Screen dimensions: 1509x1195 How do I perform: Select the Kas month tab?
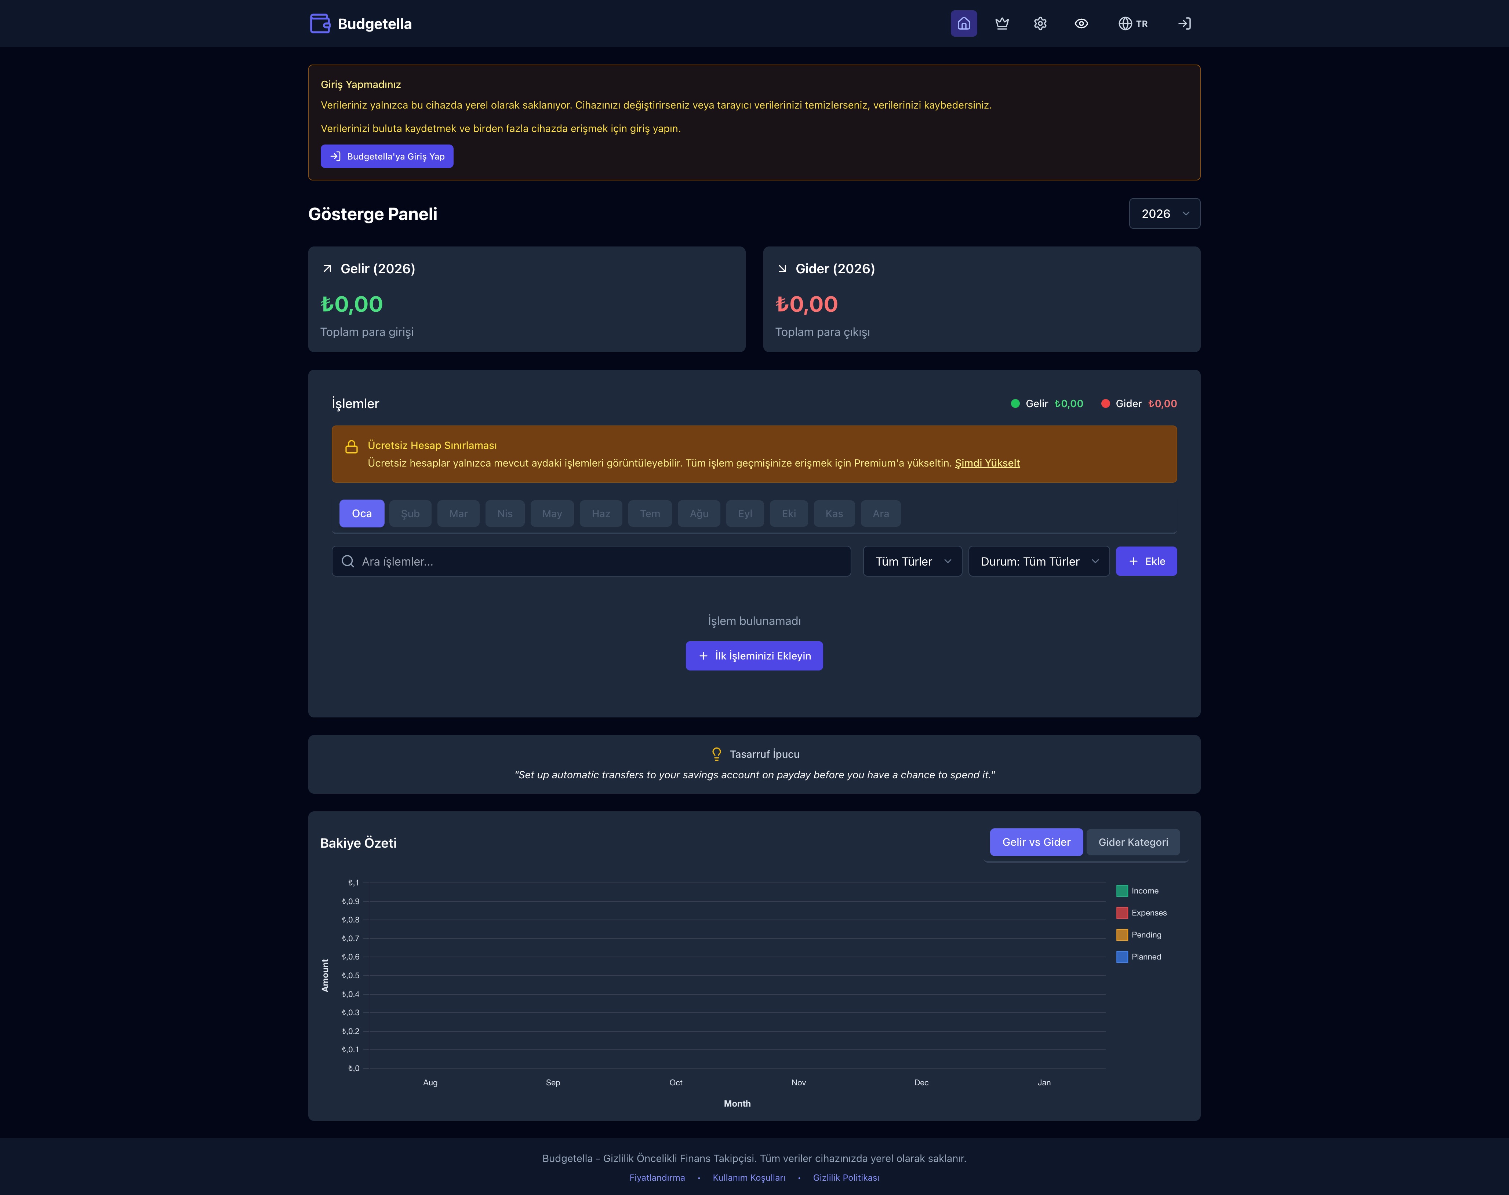(834, 514)
